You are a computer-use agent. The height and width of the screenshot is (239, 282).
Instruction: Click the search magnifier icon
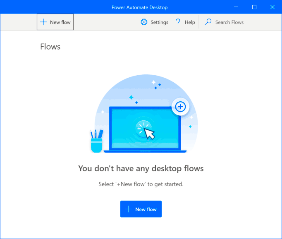pyautogui.click(x=208, y=22)
